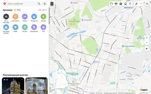The width and height of the screenshot is (151, 94).
Task: Click the 'ЦГБ' hospital marker
Action: click(71, 24)
